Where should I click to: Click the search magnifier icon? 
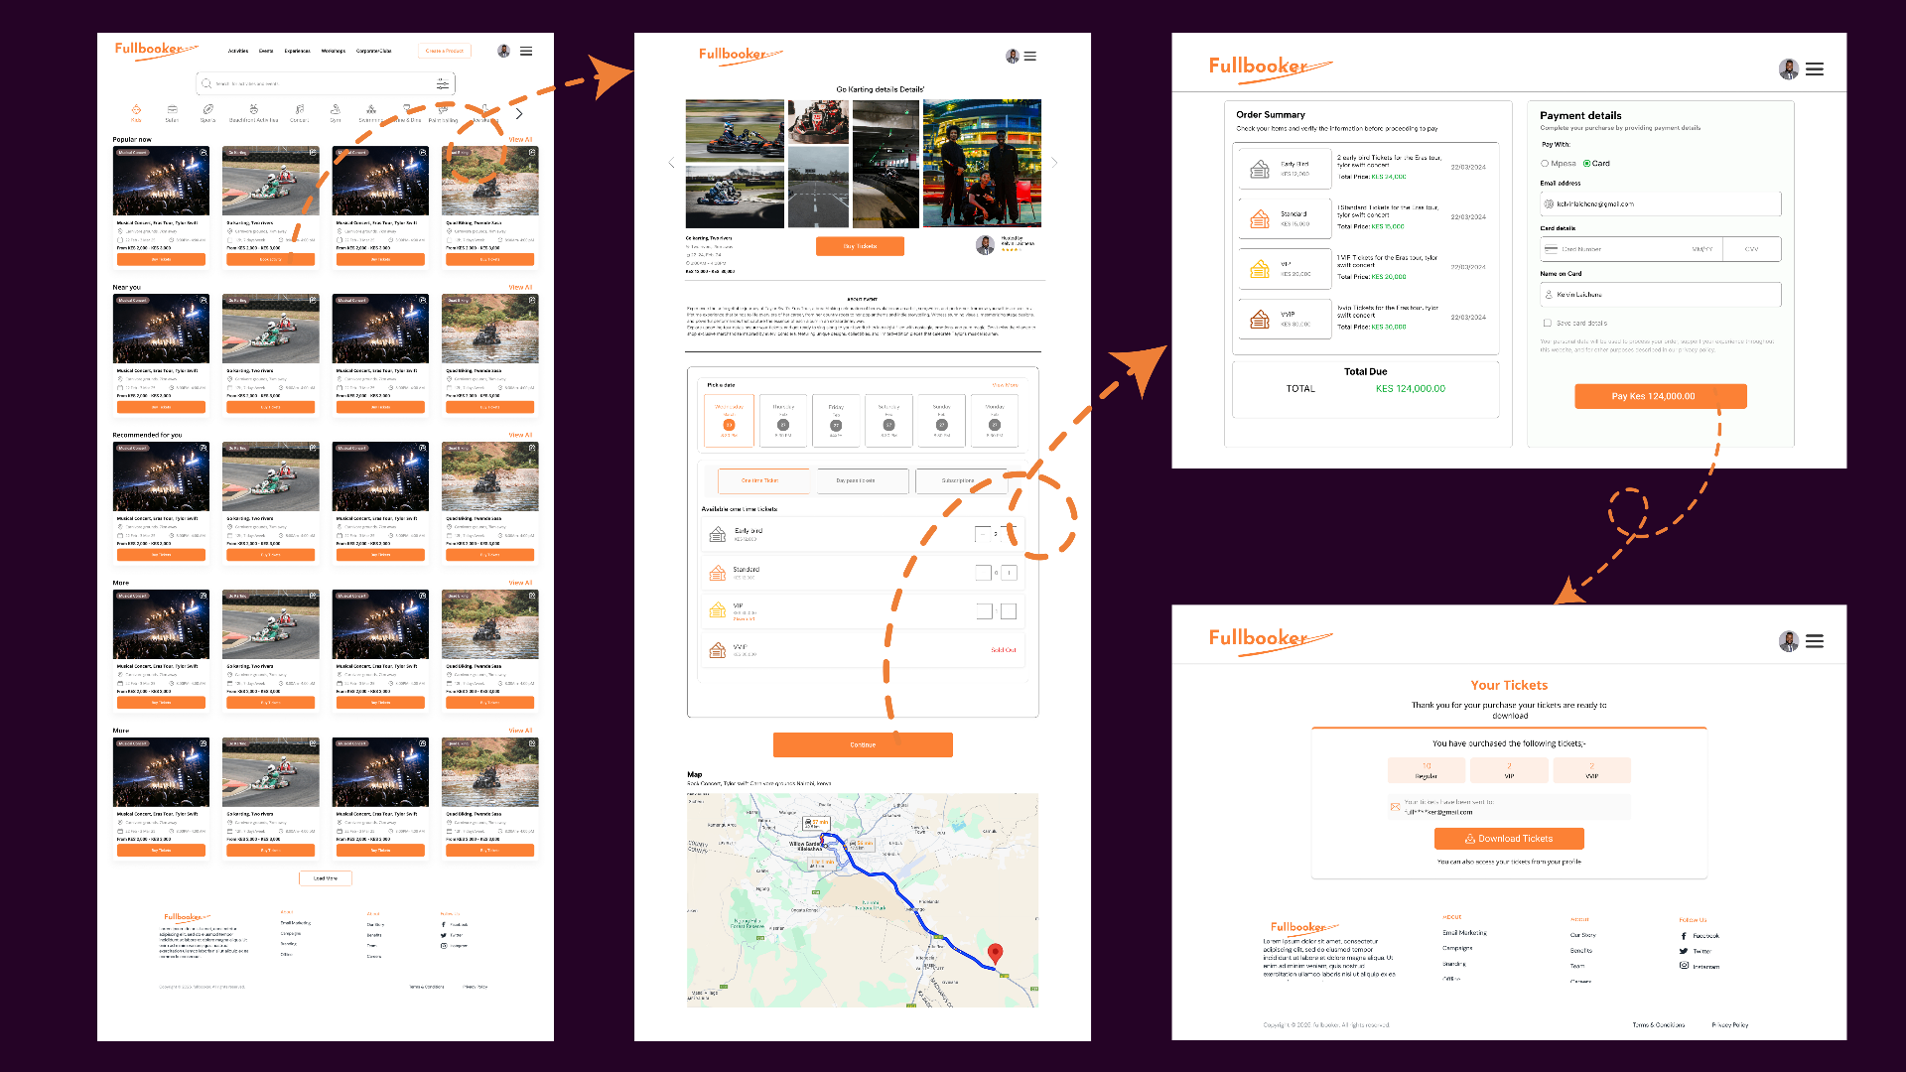(x=206, y=84)
